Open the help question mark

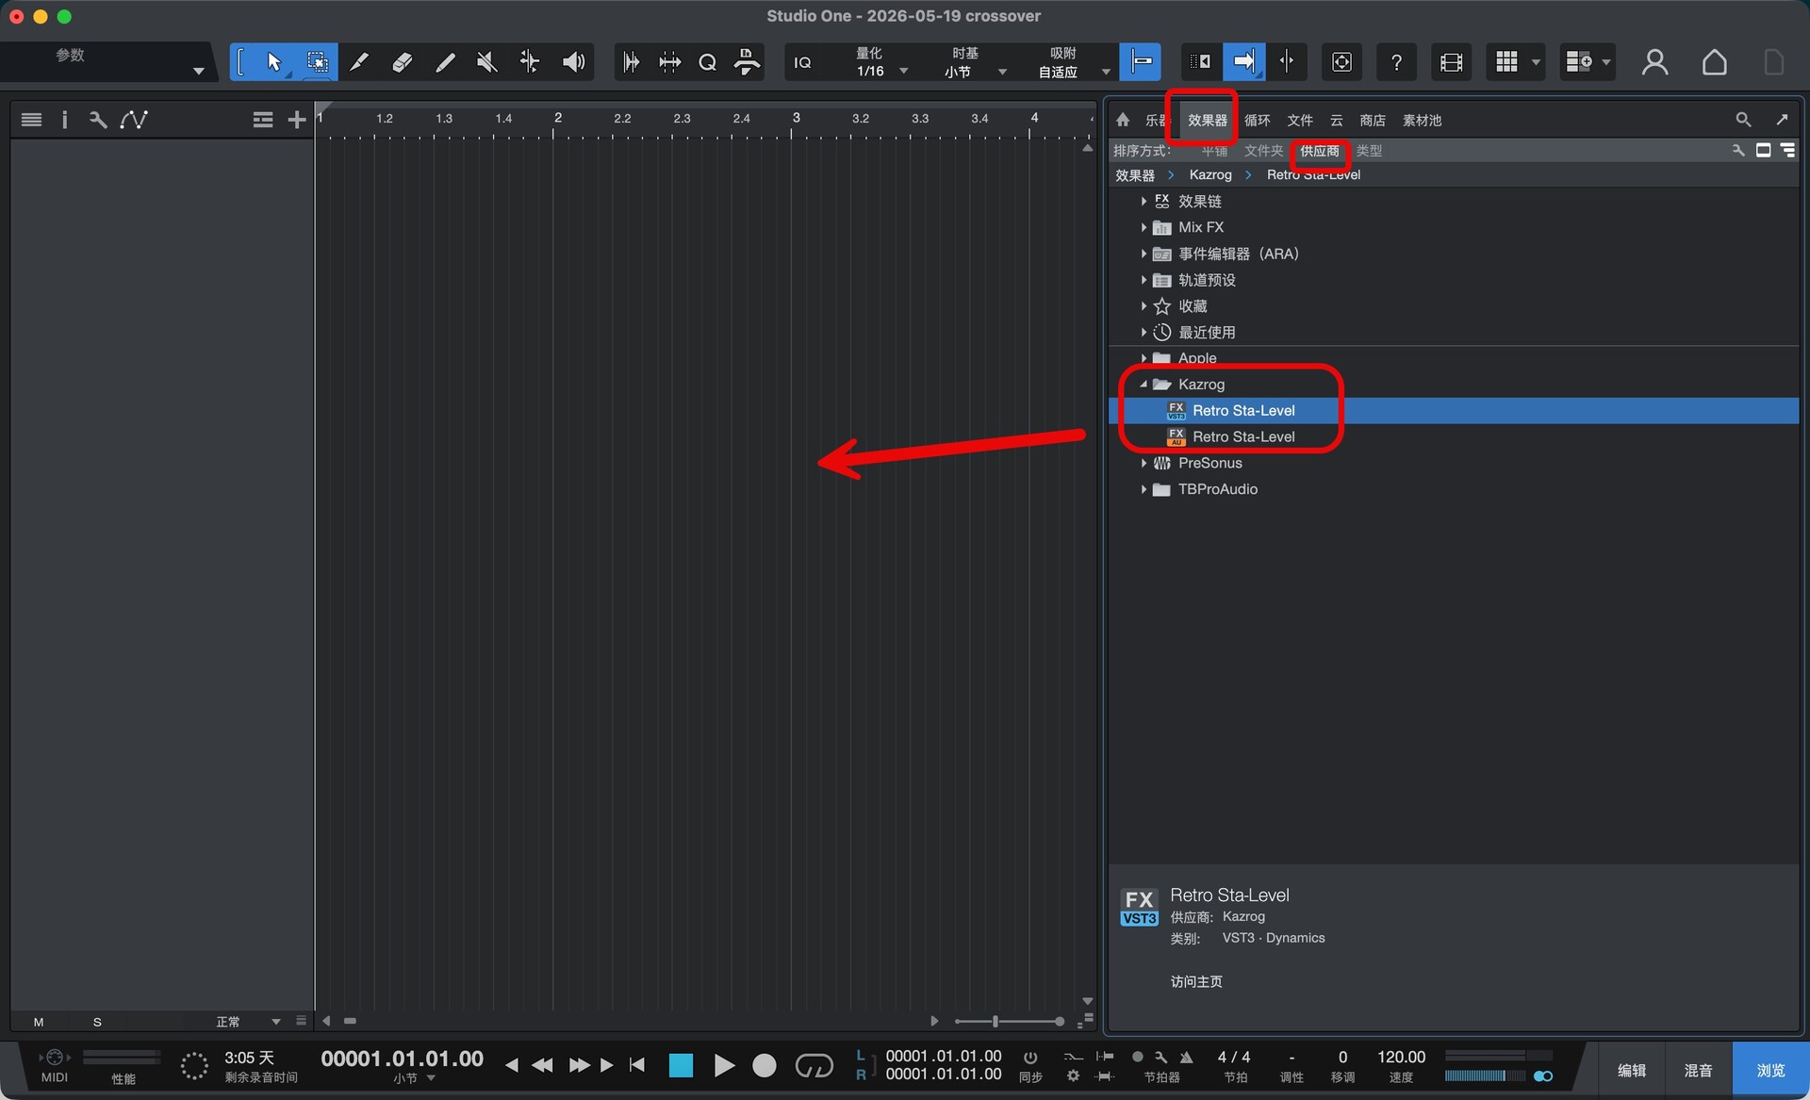pyautogui.click(x=1396, y=62)
